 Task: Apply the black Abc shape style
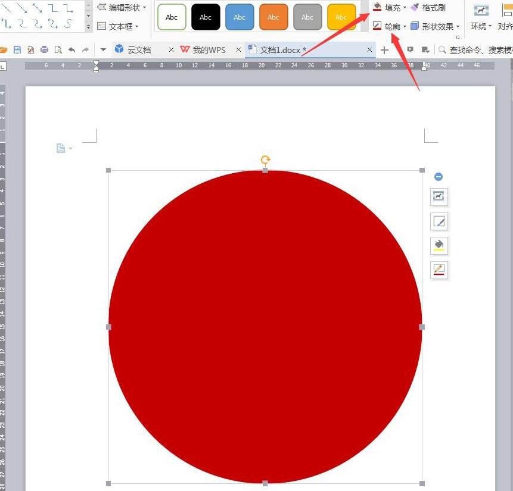point(206,17)
